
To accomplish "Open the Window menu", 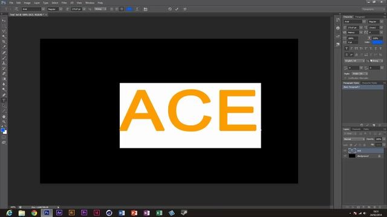I will tap(90, 2).
